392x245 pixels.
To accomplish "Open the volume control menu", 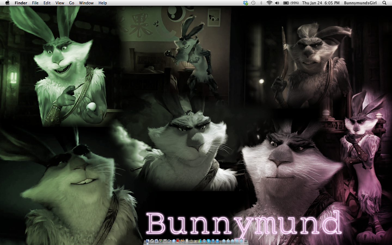I will click(277, 3).
